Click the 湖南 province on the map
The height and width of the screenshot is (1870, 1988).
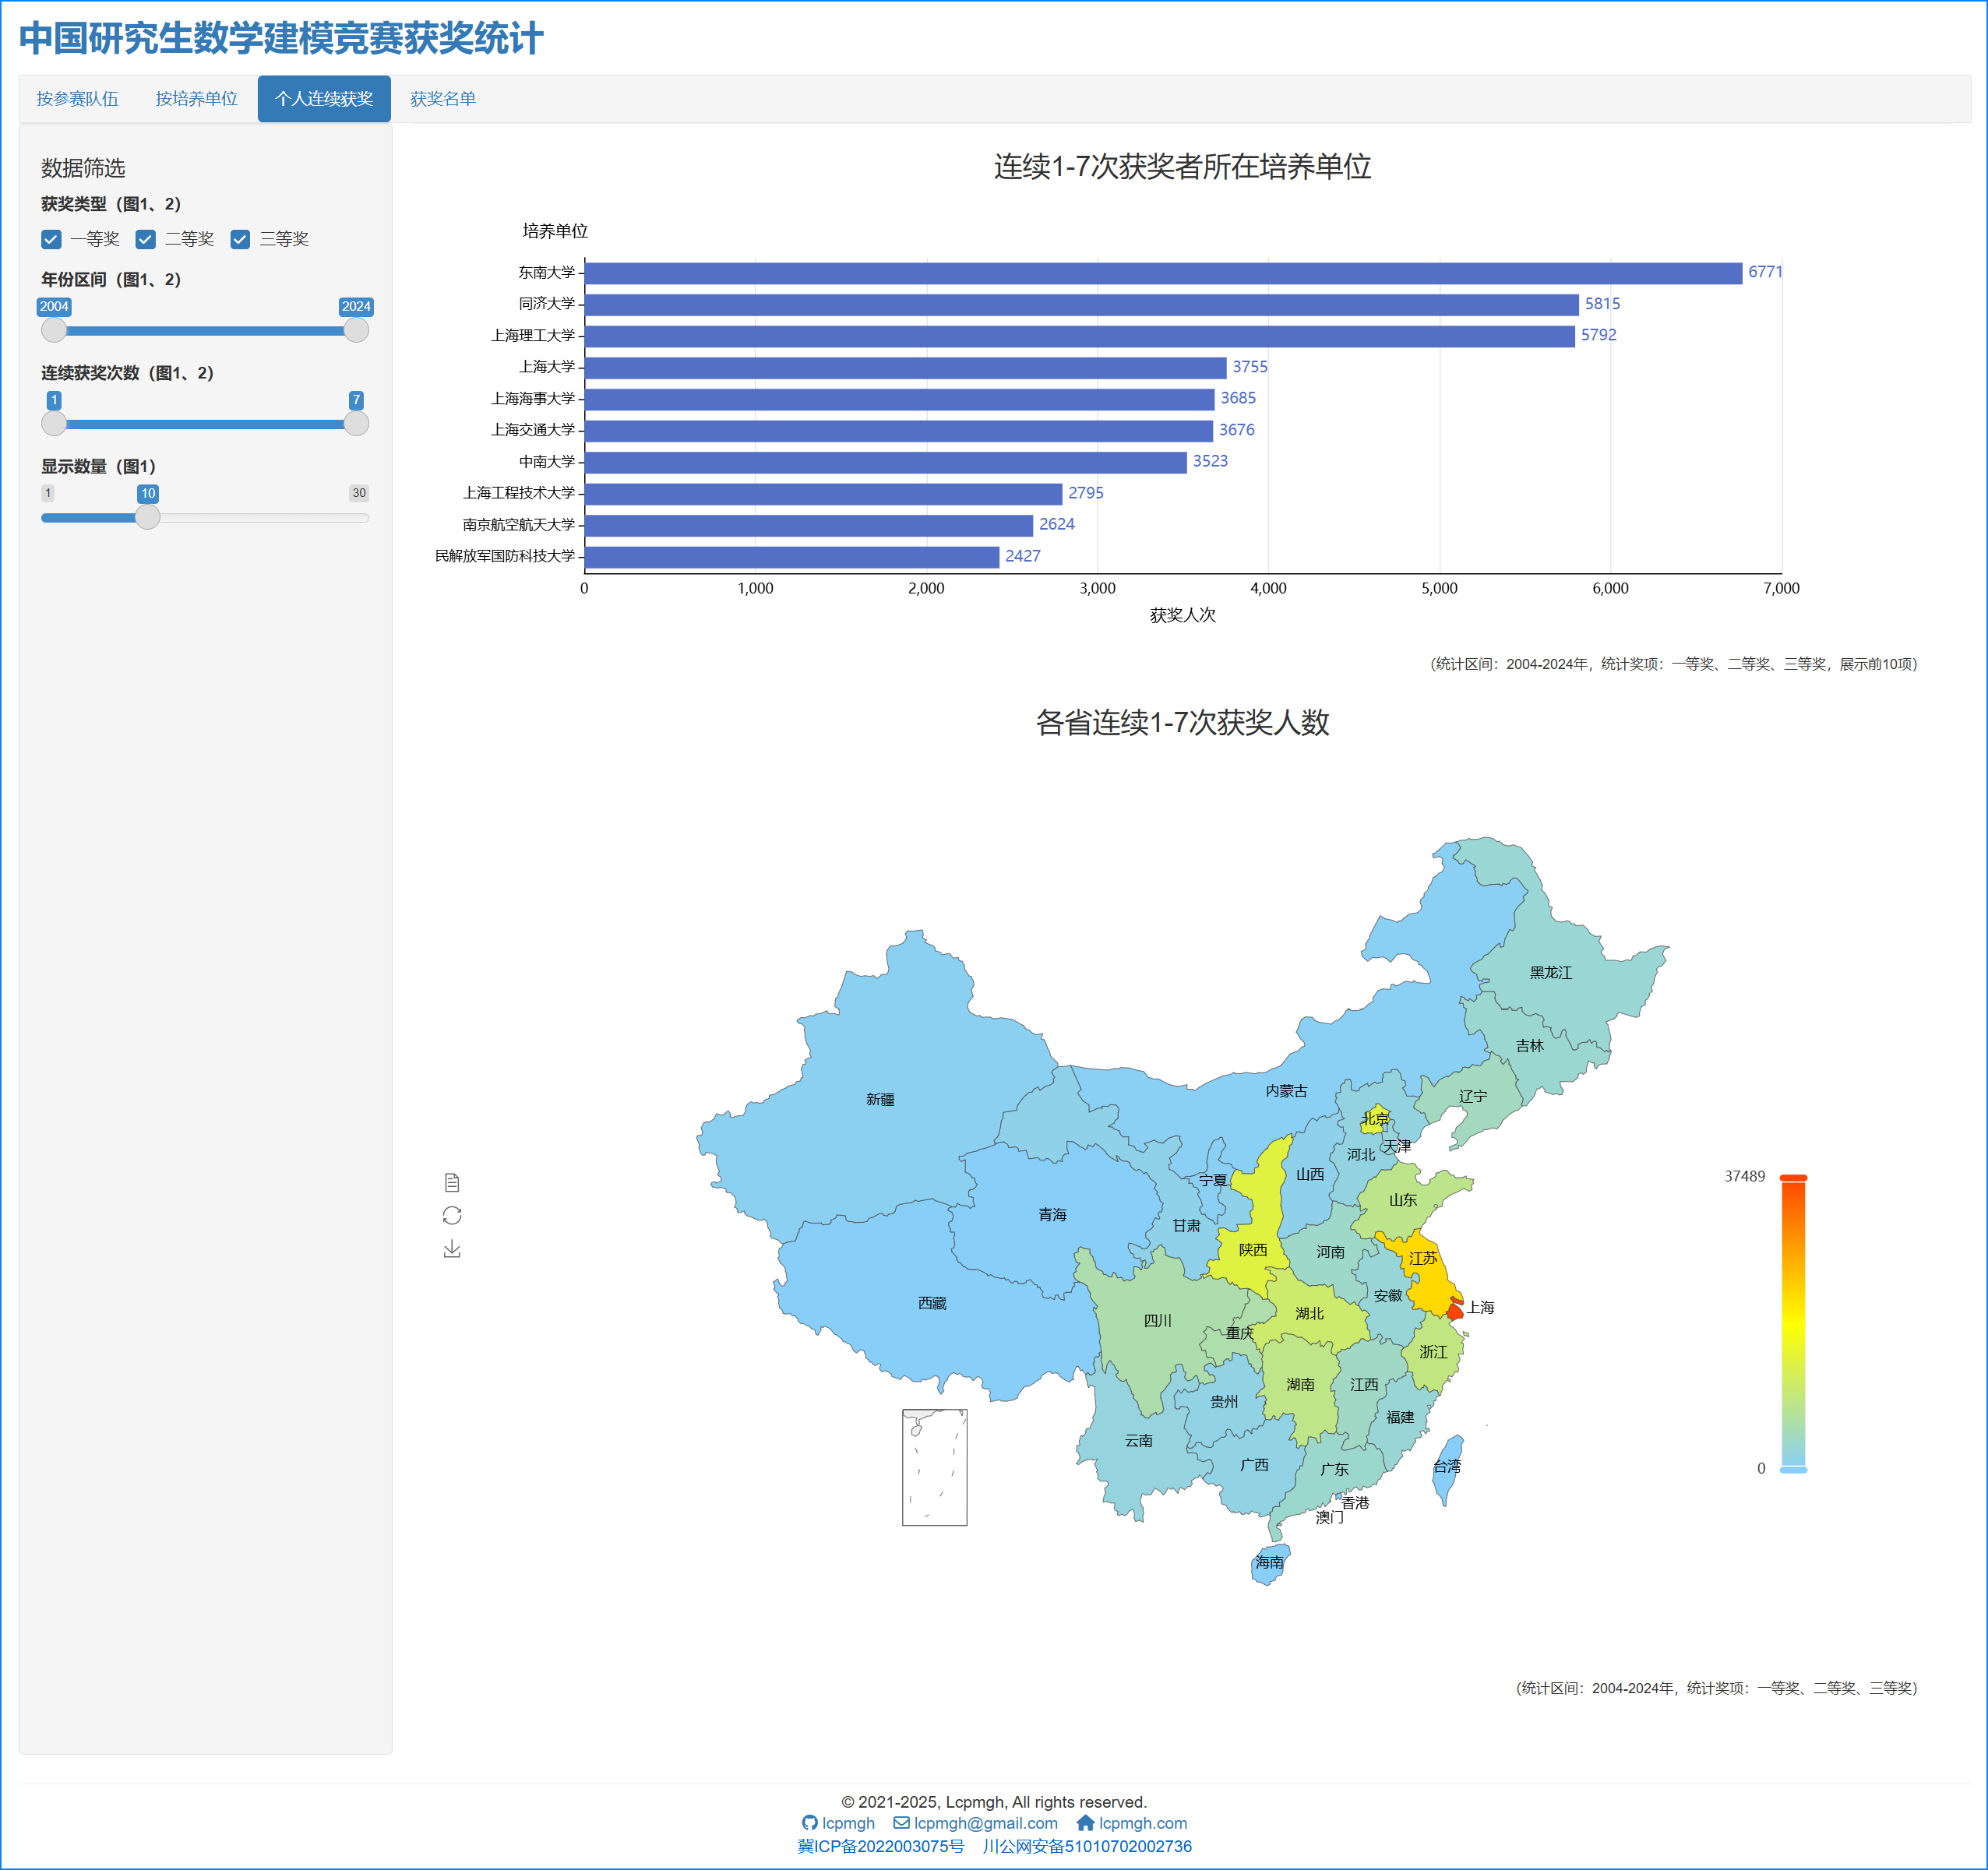coord(1300,1385)
